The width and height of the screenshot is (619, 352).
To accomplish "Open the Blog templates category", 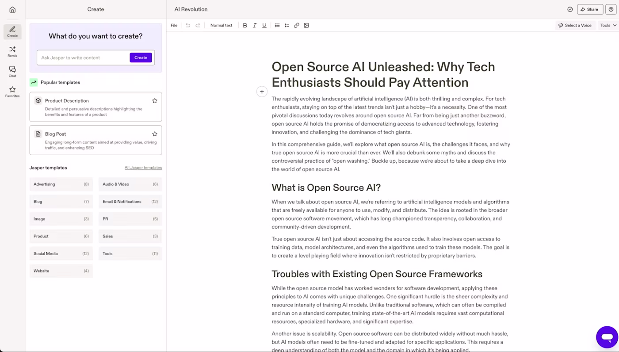I will 61,201.
